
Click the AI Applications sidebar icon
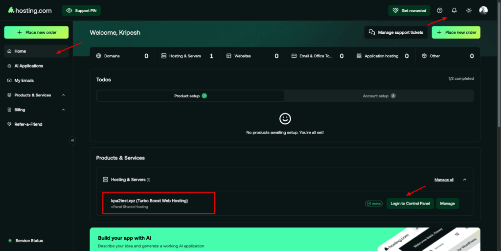(9, 66)
